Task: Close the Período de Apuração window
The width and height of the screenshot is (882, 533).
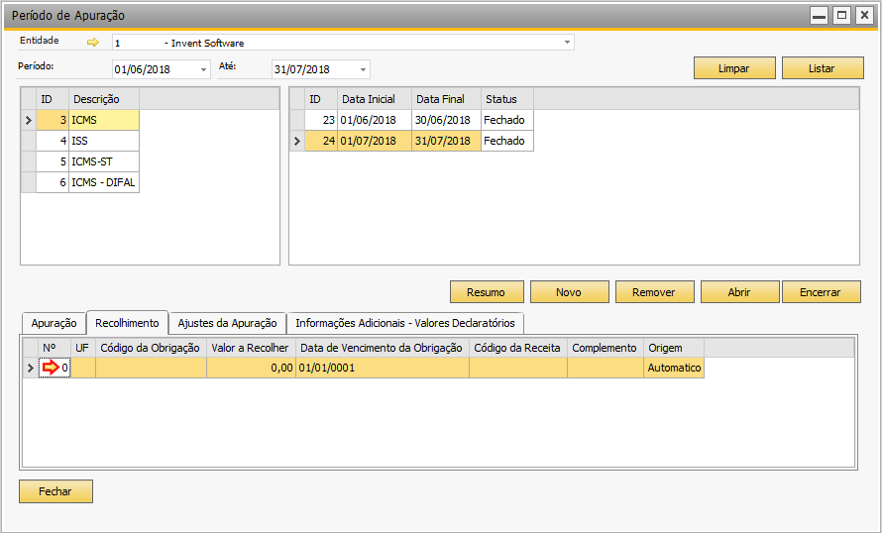Action: (864, 15)
